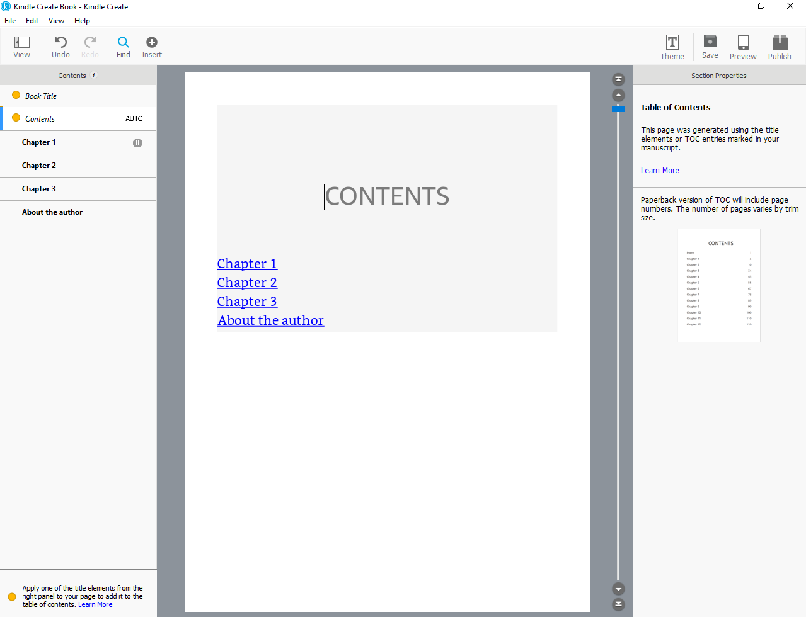Save the Kindle Create book

click(710, 45)
